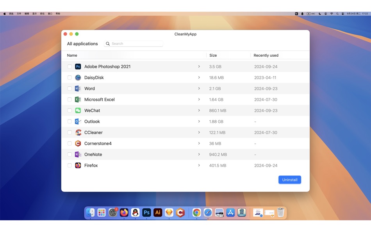Click the Wi-Fi icon in menu bar
371x232 pixels.
coord(332,14)
